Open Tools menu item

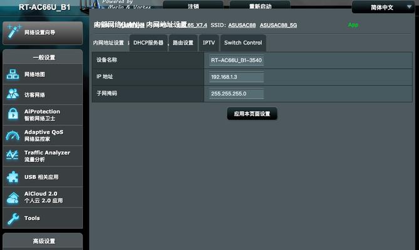pos(43,217)
